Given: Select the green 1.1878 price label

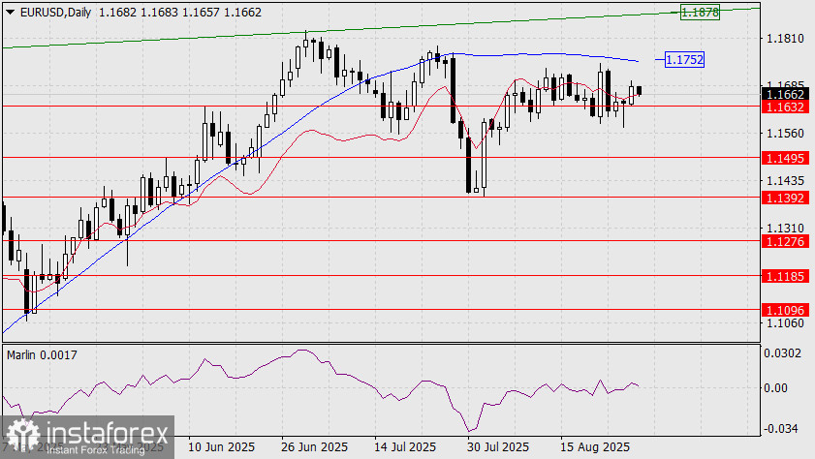Looking at the screenshot, I should [x=700, y=12].
